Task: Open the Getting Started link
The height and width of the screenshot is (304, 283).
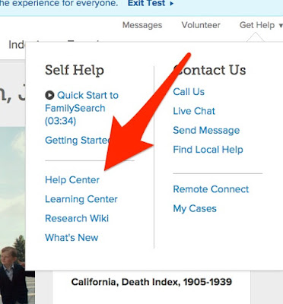Action: pyautogui.click(x=78, y=140)
